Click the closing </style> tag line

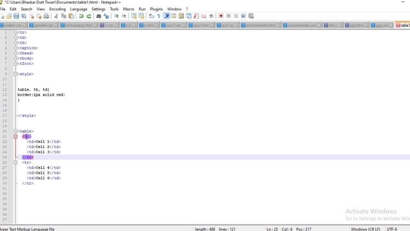point(26,116)
